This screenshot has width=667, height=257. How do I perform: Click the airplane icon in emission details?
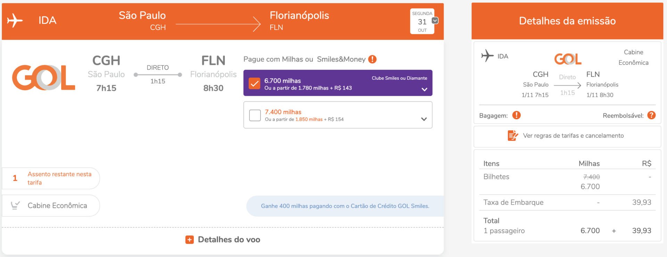click(x=487, y=55)
